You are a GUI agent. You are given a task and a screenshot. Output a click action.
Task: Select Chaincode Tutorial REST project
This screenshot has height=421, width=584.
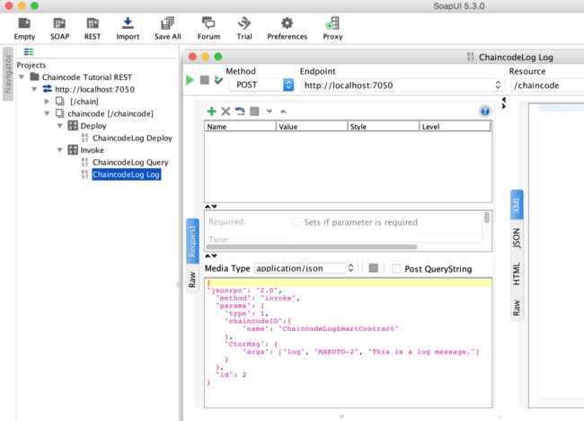87,77
